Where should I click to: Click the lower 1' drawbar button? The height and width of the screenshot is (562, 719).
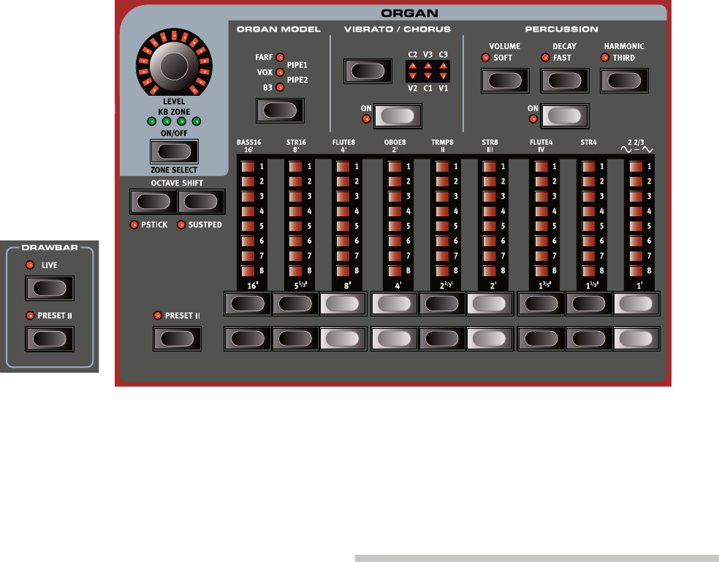click(x=636, y=339)
